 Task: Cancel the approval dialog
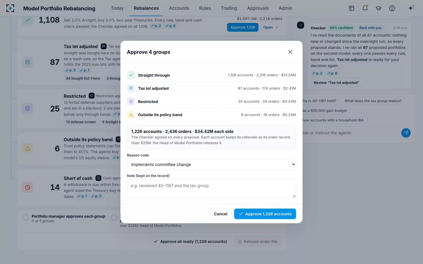pyautogui.click(x=221, y=214)
